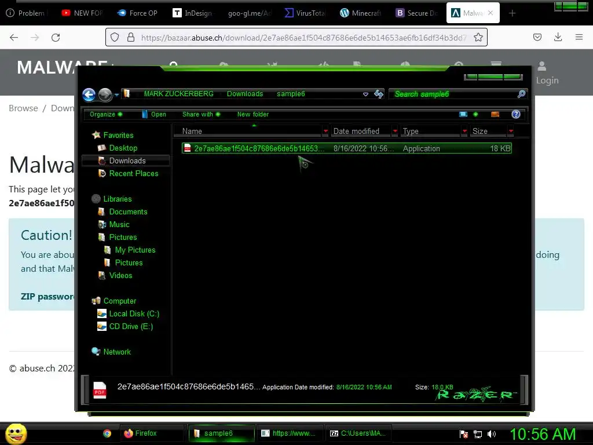Sort by the Date modified column

(x=361, y=131)
